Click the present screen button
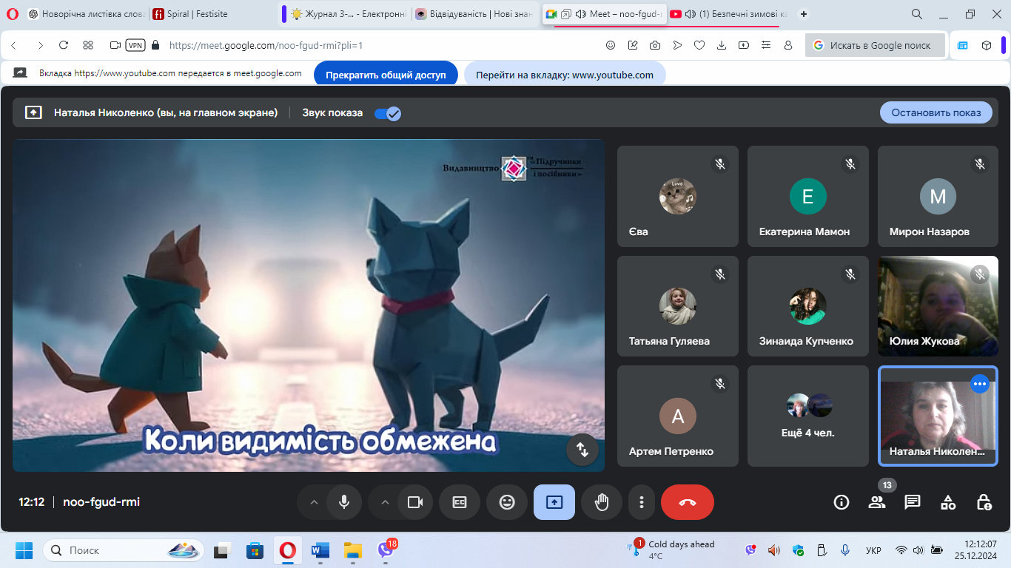The width and height of the screenshot is (1011, 568). [x=554, y=502]
